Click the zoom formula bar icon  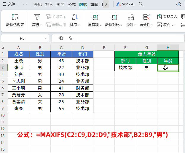point(61,38)
